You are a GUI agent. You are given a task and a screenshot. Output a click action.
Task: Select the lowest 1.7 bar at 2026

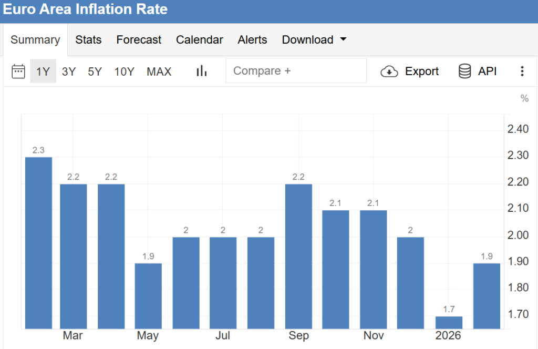[449, 322]
